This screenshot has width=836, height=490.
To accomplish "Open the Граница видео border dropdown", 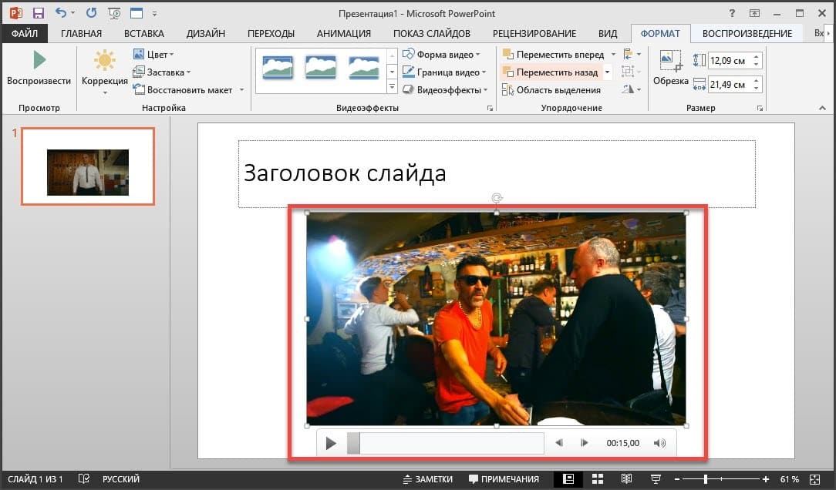I will click(x=444, y=72).
